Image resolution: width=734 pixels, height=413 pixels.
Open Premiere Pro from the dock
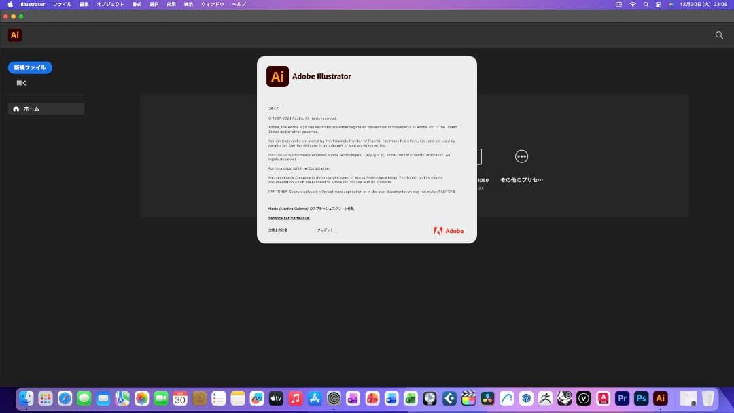(622, 398)
